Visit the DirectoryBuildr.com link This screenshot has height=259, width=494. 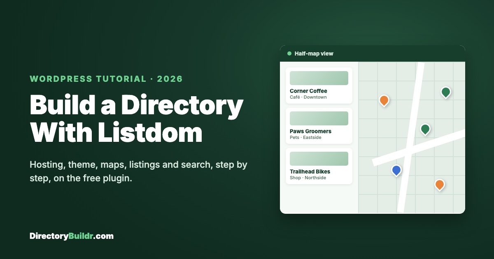72,236
